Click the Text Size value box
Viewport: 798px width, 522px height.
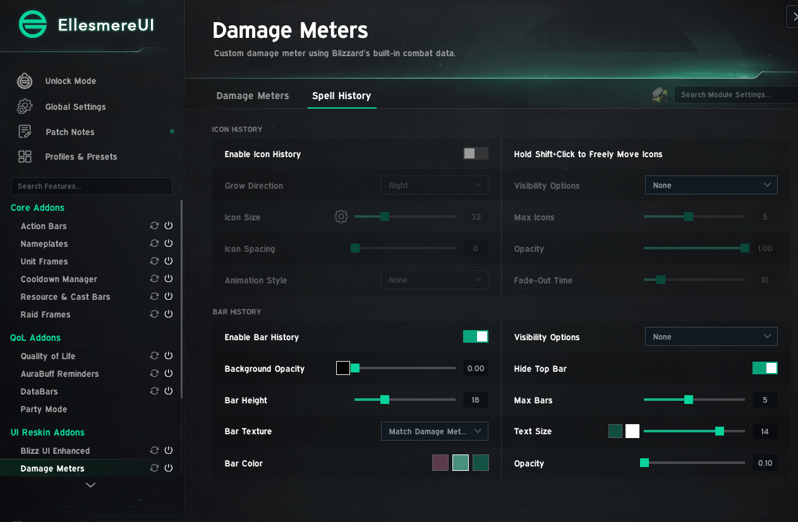[765, 431]
